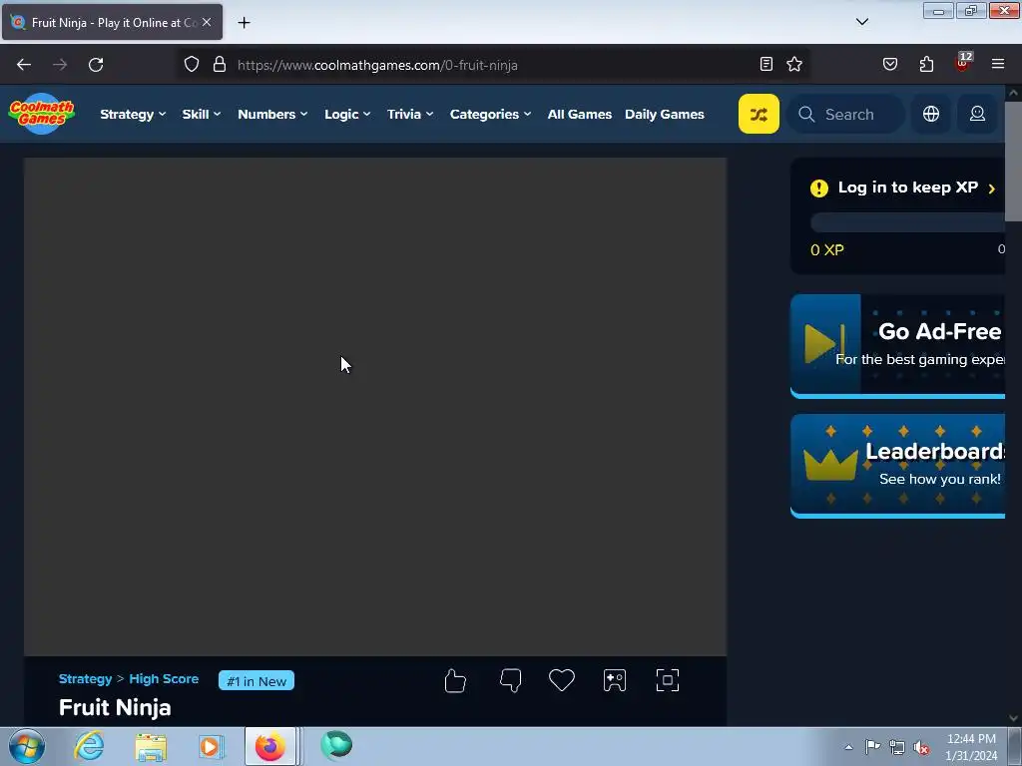Click Log in to keep XP

(907, 188)
